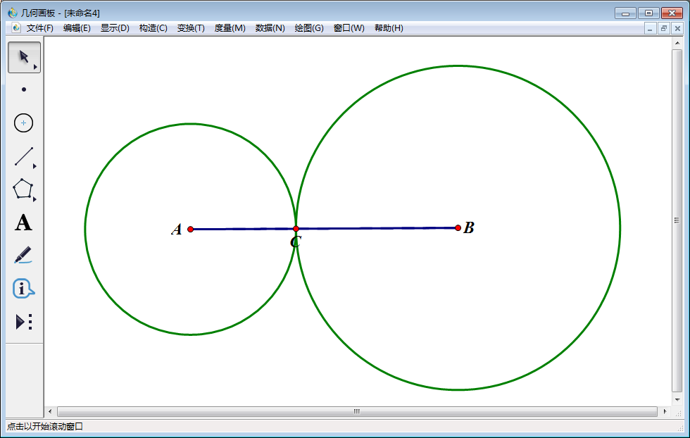Image resolution: width=690 pixels, height=438 pixels.
Task: Open the 绘图(G) menu
Action: 309,28
